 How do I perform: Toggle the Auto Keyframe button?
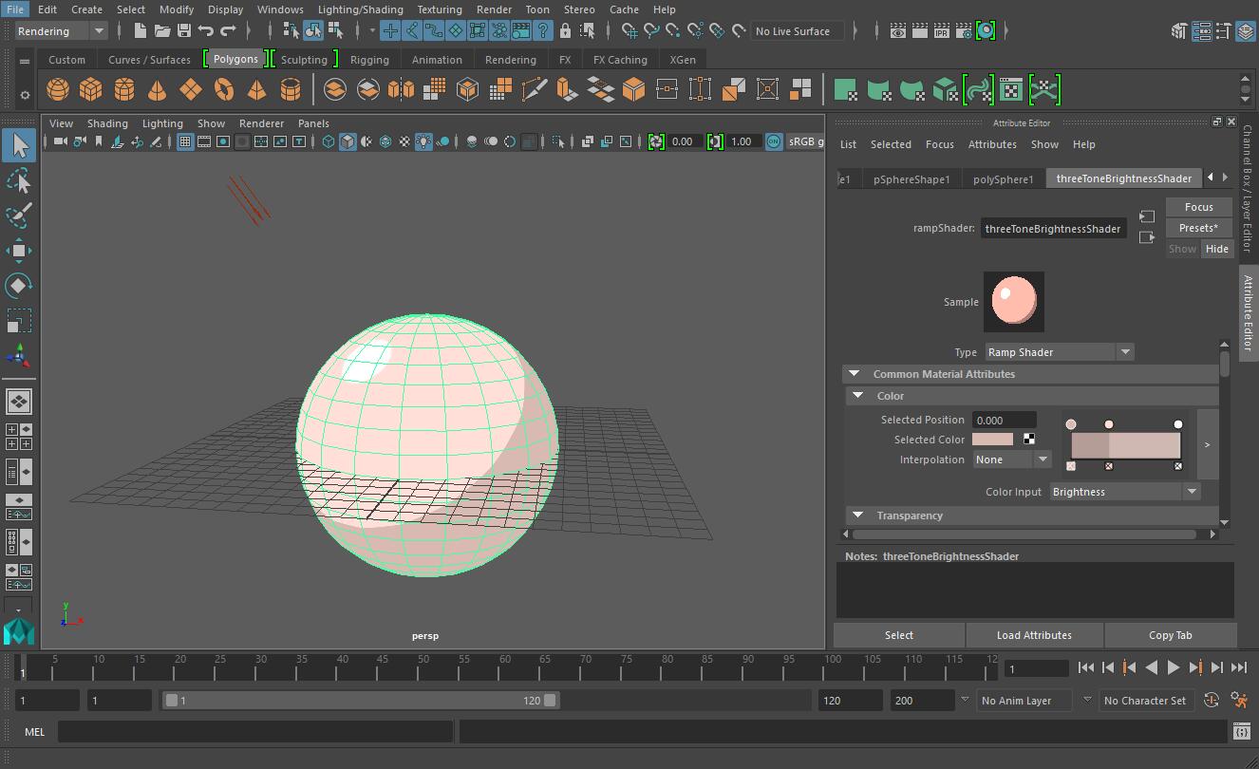[1212, 701]
